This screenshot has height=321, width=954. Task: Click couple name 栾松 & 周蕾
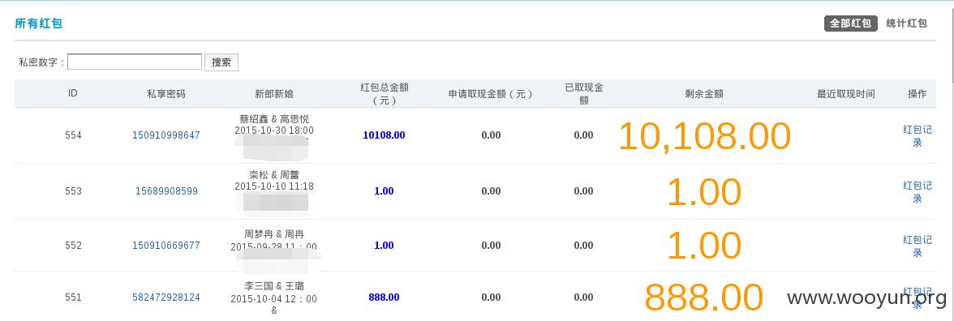[x=274, y=175]
